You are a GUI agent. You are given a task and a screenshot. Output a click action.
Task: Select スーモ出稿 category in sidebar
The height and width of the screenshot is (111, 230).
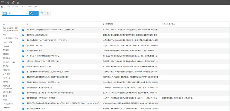[8, 42]
